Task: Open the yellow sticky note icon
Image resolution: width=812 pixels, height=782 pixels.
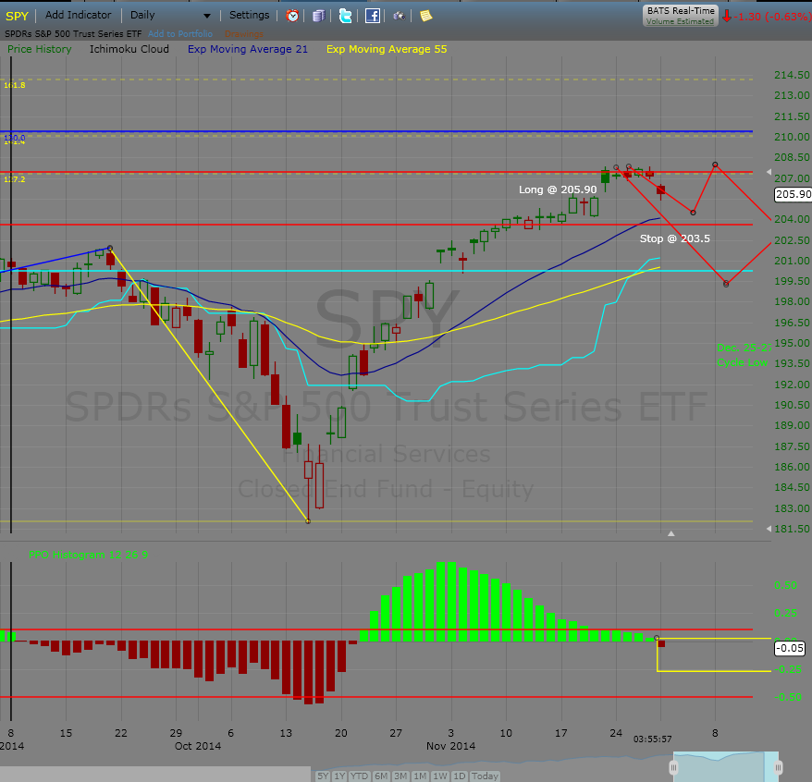Action: point(425,16)
